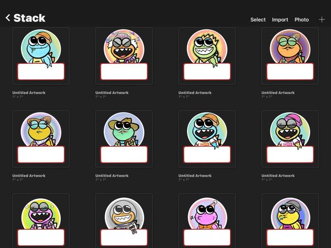Open the Import option
331x248 pixels.
280,20
